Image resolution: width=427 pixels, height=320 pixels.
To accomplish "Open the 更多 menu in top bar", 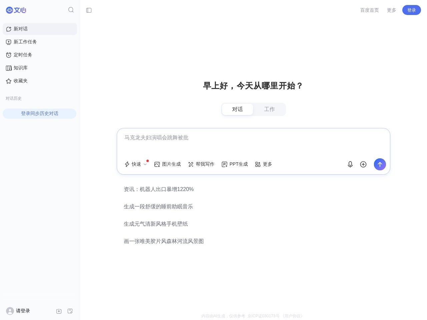I will pyautogui.click(x=391, y=10).
